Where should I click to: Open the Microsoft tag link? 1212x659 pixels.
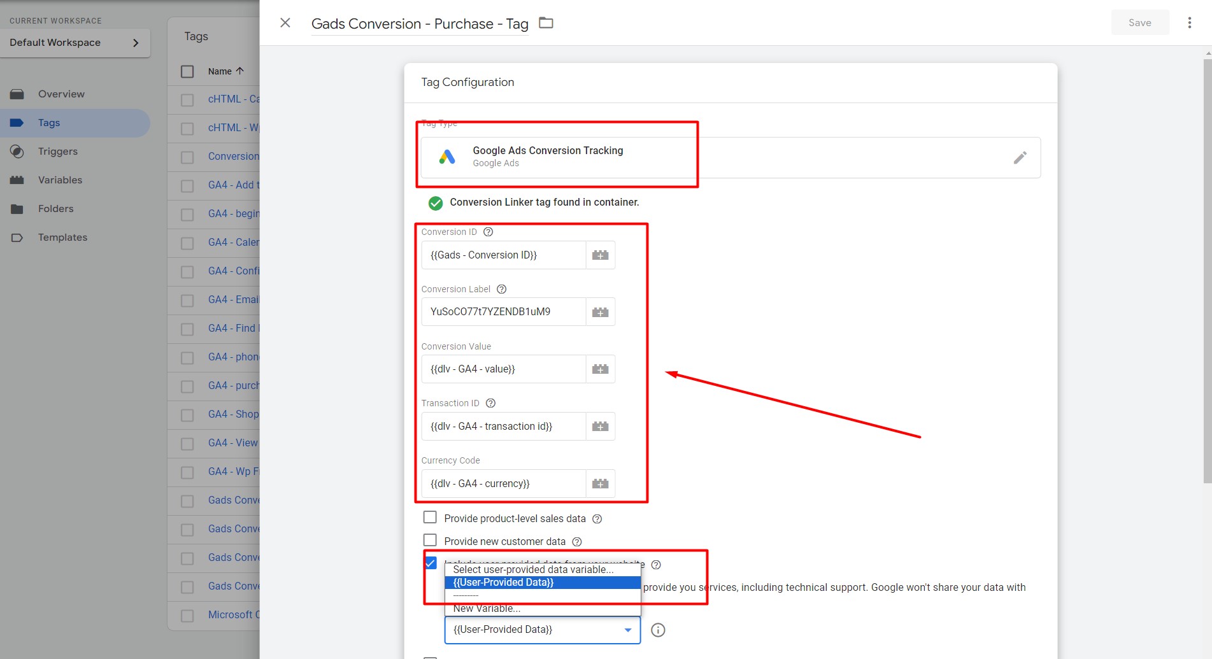tap(234, 615)
